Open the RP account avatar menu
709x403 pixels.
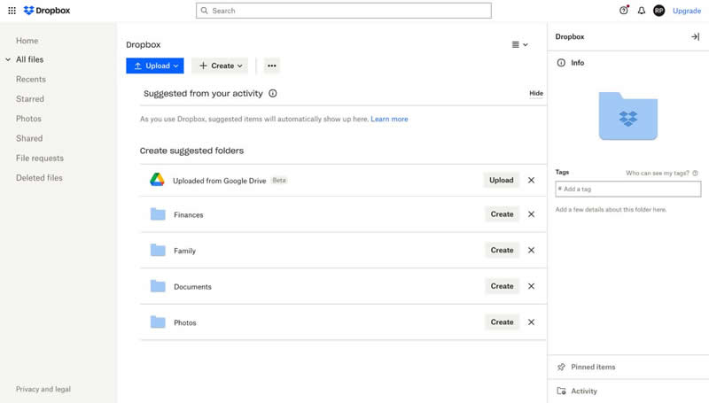click(658, 11)
